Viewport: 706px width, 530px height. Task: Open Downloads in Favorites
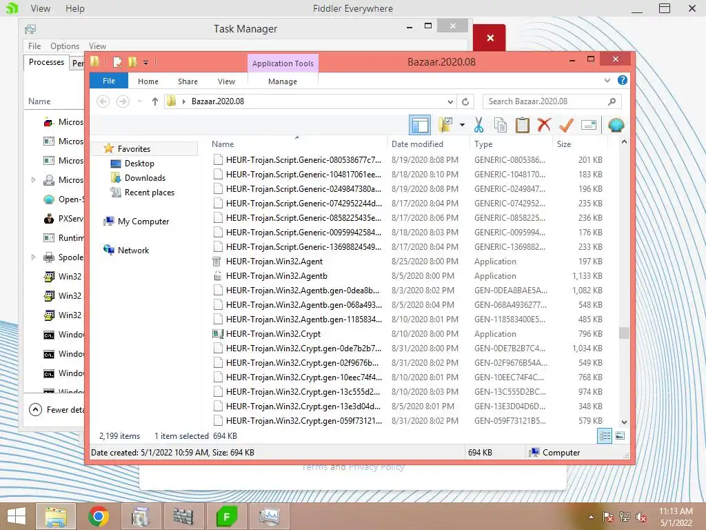tap(145, 177)
